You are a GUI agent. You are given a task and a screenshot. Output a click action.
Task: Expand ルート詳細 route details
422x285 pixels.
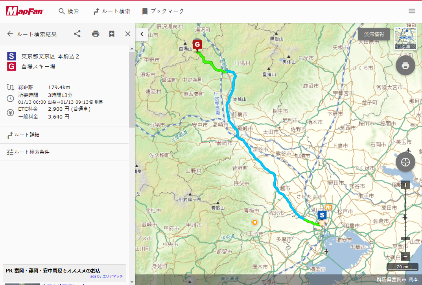(64, 135)
